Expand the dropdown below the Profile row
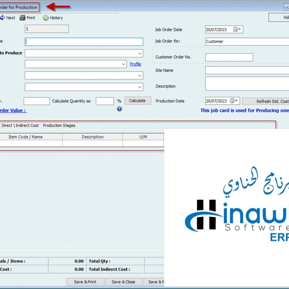Viewport: 289px width, 289px height. [140, 75]
